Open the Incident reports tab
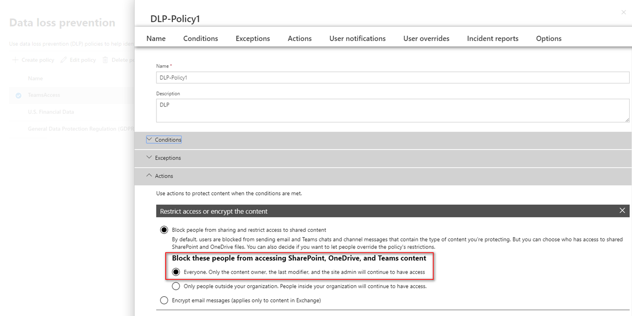Viewport: 632px width, 316px height. pyautogui.click(x=492, y=39)
